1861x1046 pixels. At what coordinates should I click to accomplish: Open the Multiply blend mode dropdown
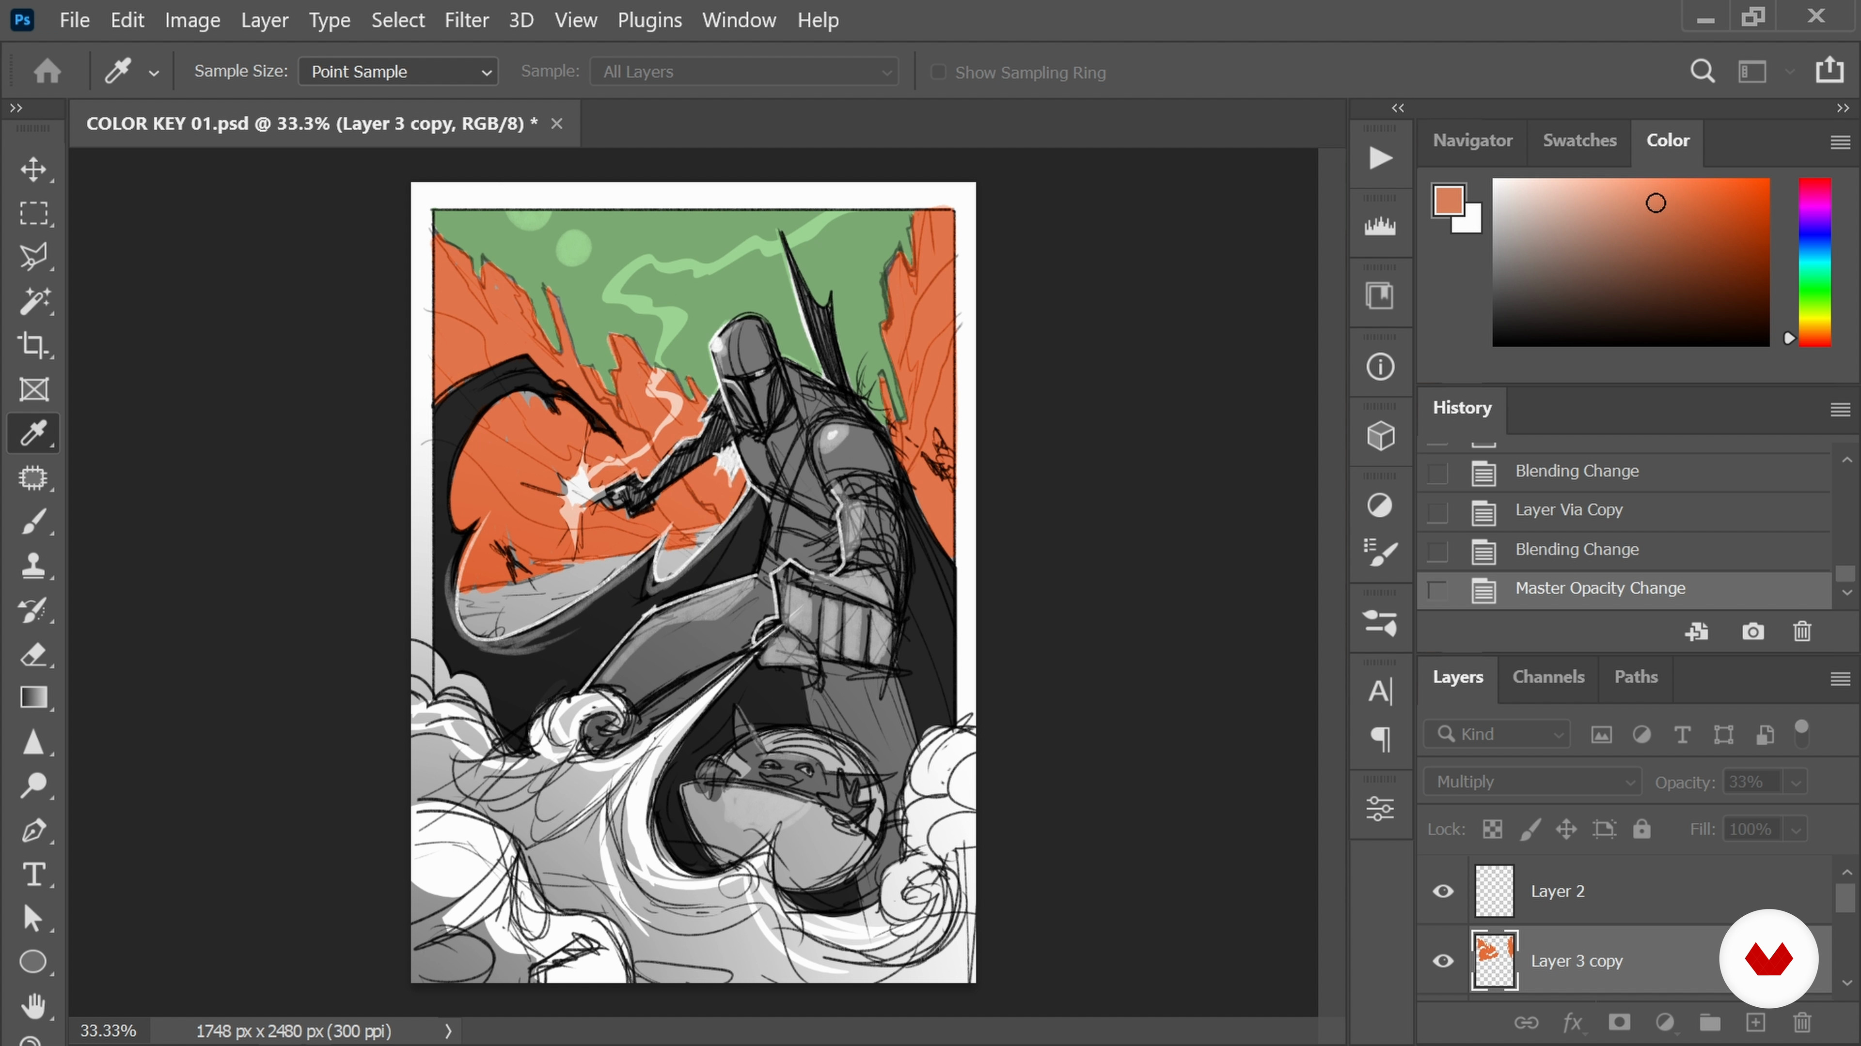click(x=1533, y=782)
